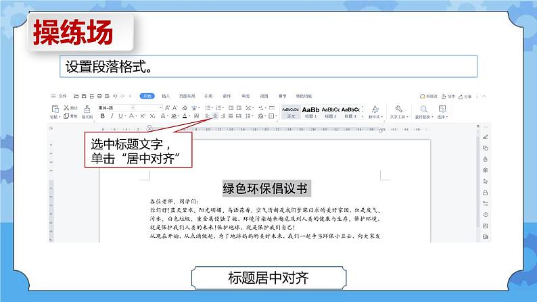Click the numbered list icon
This screenshot has width=537, height=302.
tap(218, 108)
